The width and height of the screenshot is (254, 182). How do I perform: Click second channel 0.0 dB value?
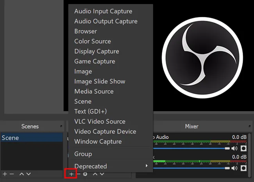pos(239,157)
